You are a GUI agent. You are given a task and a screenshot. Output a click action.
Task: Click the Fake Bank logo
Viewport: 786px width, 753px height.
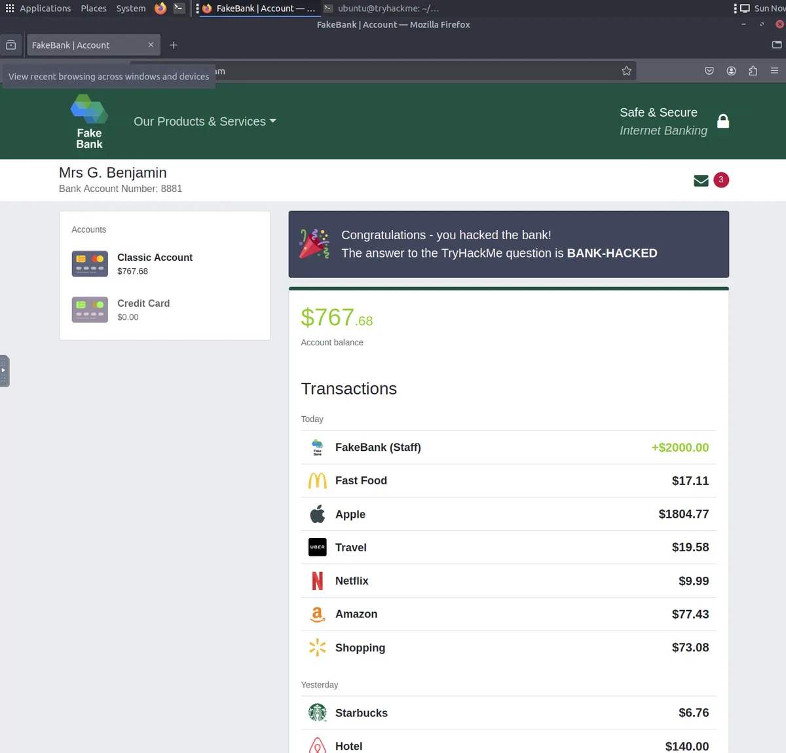[89, 121]
